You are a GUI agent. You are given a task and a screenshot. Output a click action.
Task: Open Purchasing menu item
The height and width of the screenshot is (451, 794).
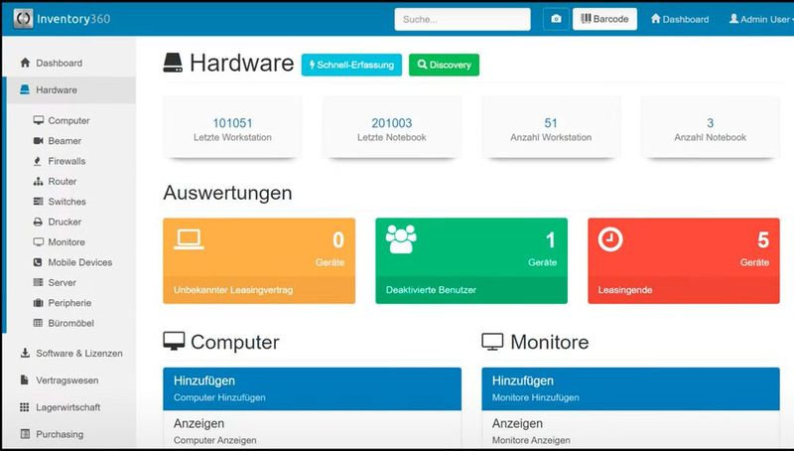point(60,434)
